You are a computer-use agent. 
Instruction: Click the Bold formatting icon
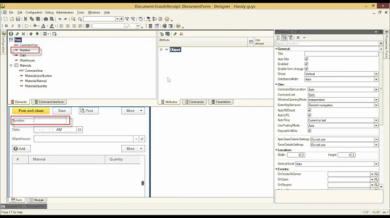(6, 26)
